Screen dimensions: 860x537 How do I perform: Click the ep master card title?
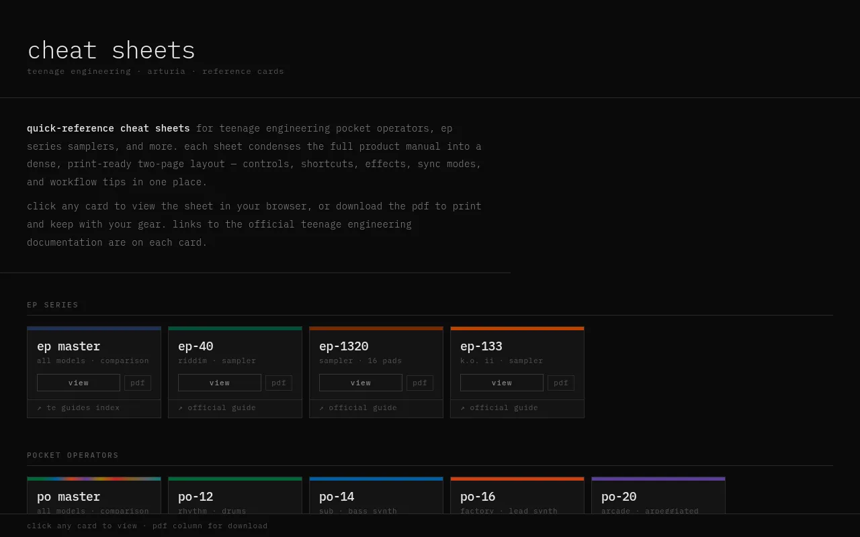(69, 346)
